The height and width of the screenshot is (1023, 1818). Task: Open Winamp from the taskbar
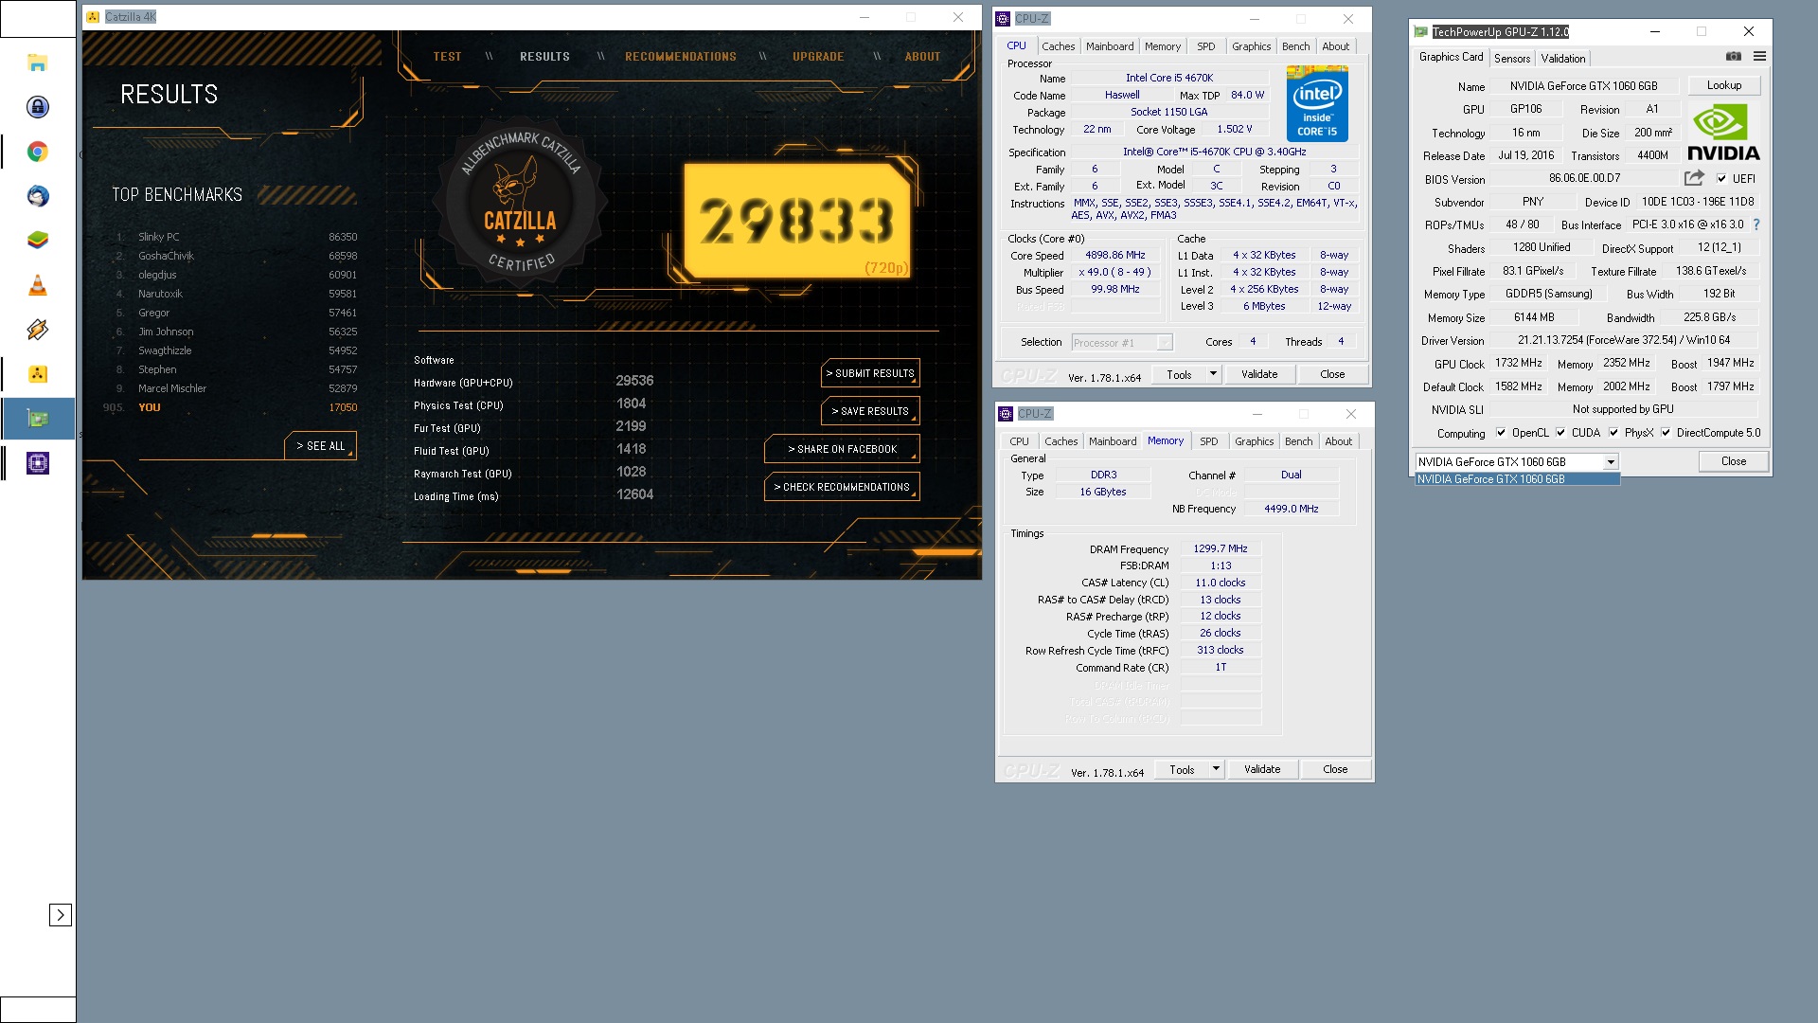tap(38, 330)
